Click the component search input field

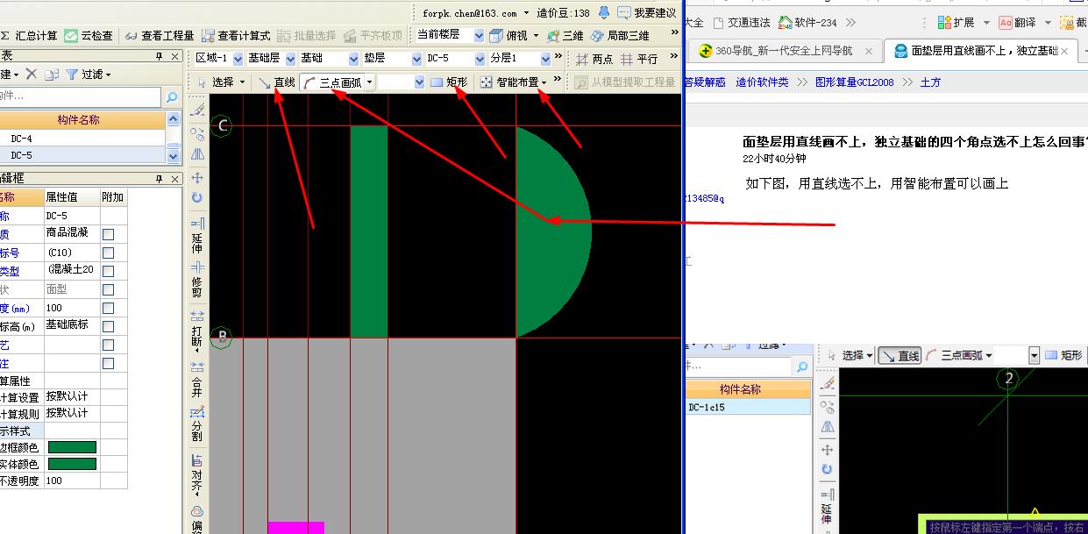pyautogui.click(x=82, y=96)
